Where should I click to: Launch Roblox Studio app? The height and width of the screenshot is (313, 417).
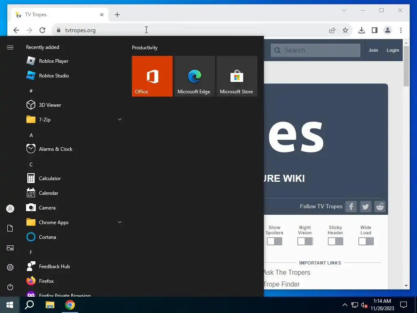click(x=74, y=75)
